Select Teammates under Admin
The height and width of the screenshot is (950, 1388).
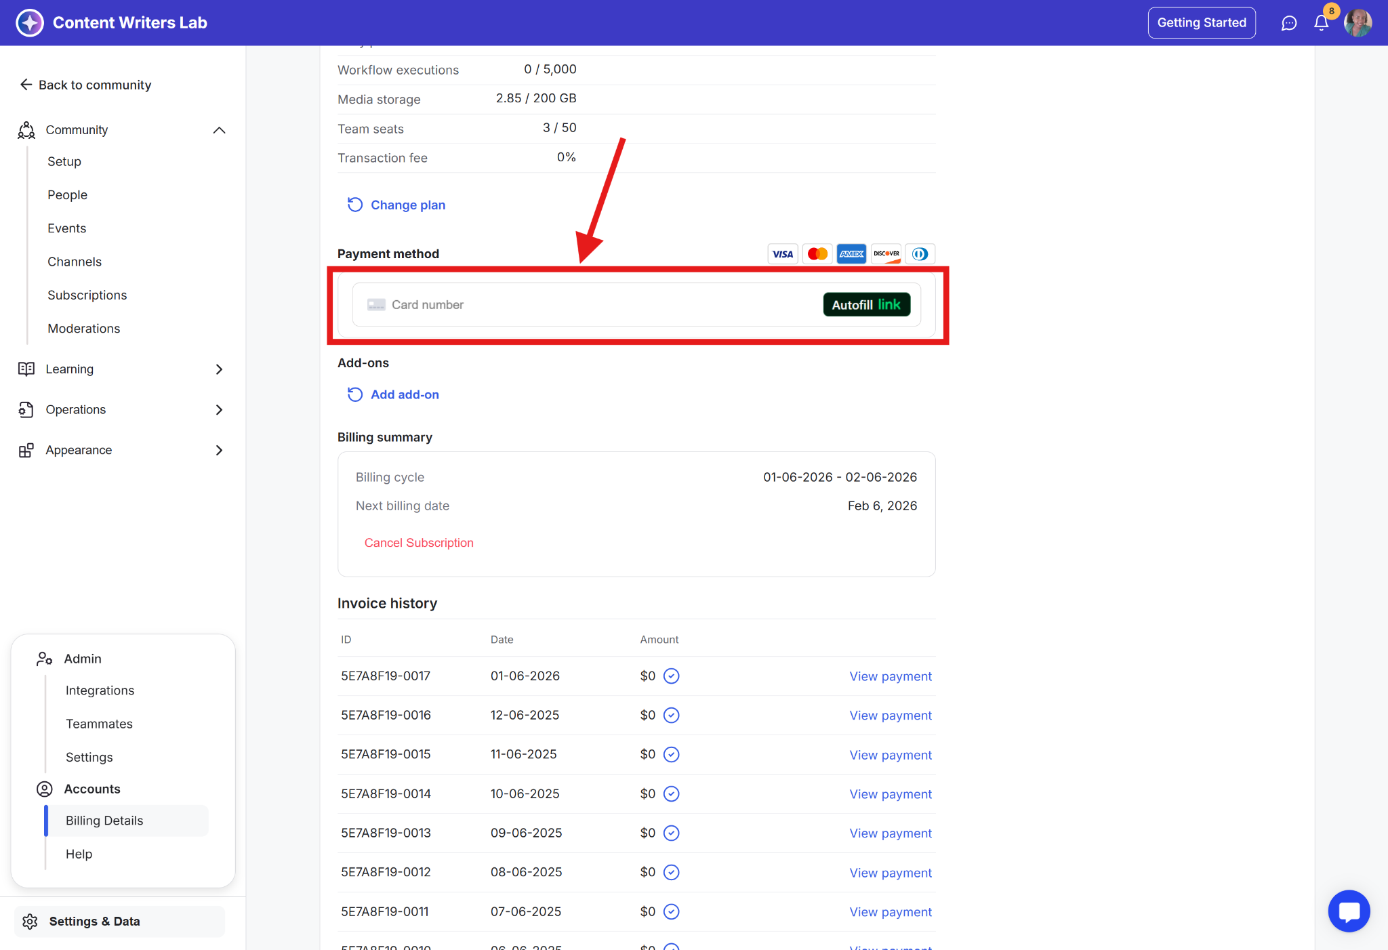point(99,724)
